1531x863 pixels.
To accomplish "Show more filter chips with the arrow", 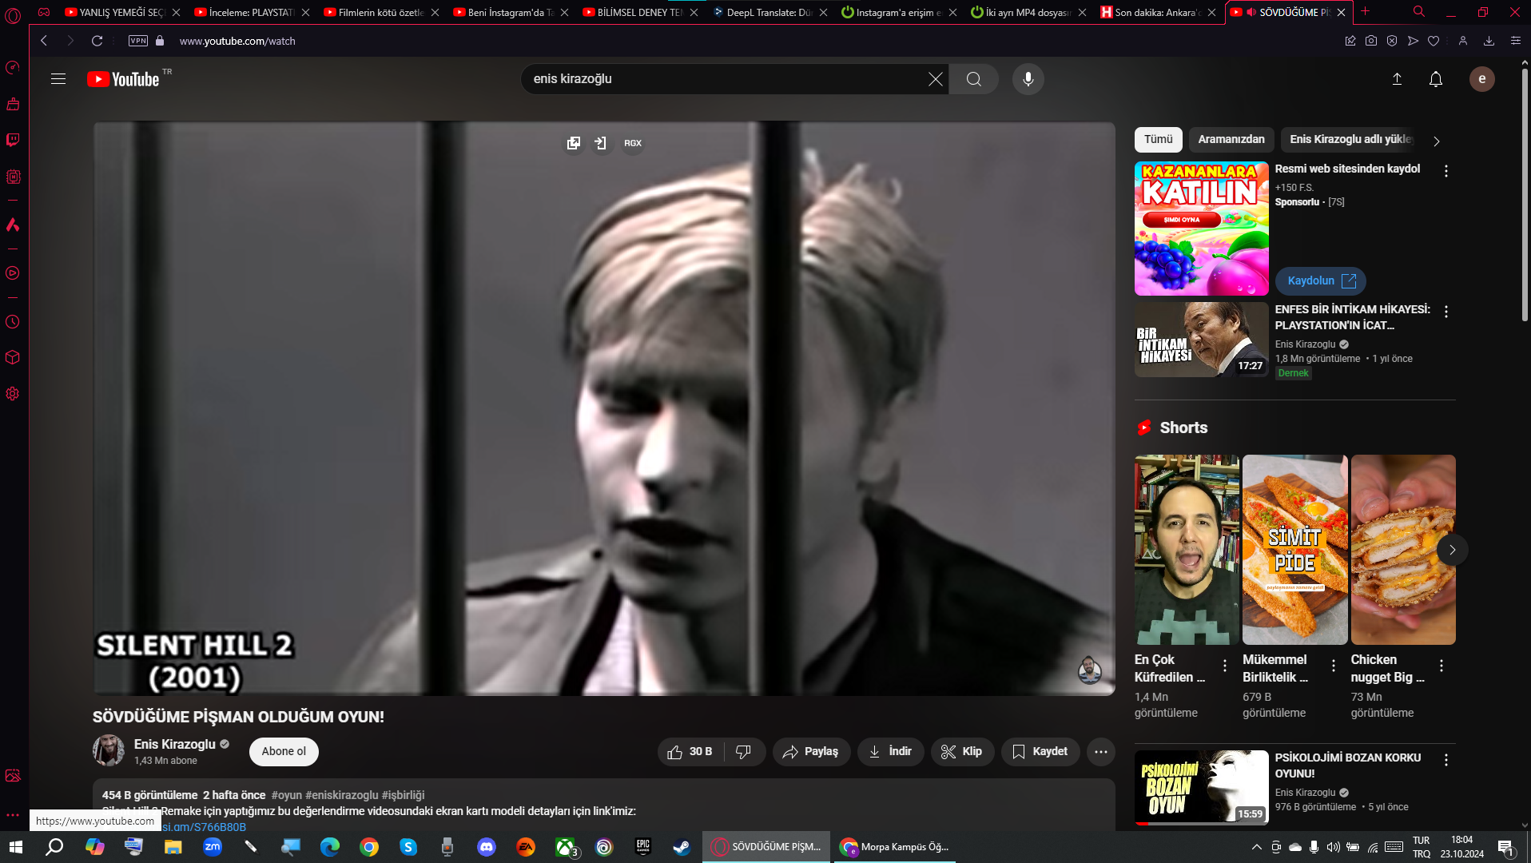I will point(1437,141).
